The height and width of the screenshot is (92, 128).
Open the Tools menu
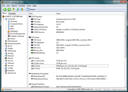pos(29,6)
